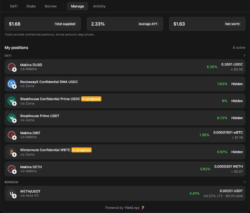Click the 4.41% rate on WETH/USDT
The height and width of the screenshot is (213, 250).
click(194, 193)
